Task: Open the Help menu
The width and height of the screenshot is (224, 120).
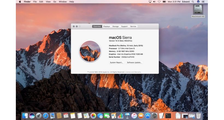Action: tap(72, 2)
